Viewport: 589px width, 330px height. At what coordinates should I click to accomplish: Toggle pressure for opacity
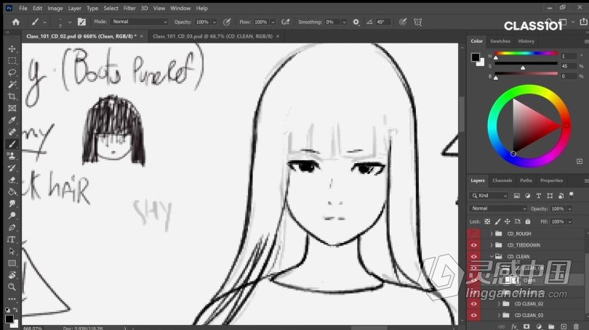click(x=227, y=22)
